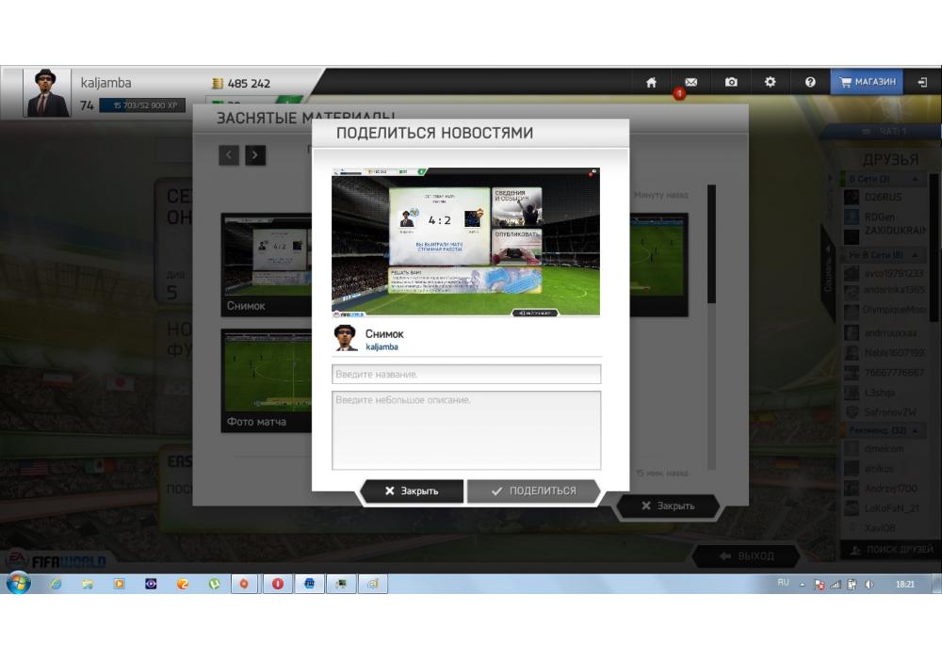Open the ЧАТ: 1 chat tab
The image size is (942, 659).
click(883, 131)
